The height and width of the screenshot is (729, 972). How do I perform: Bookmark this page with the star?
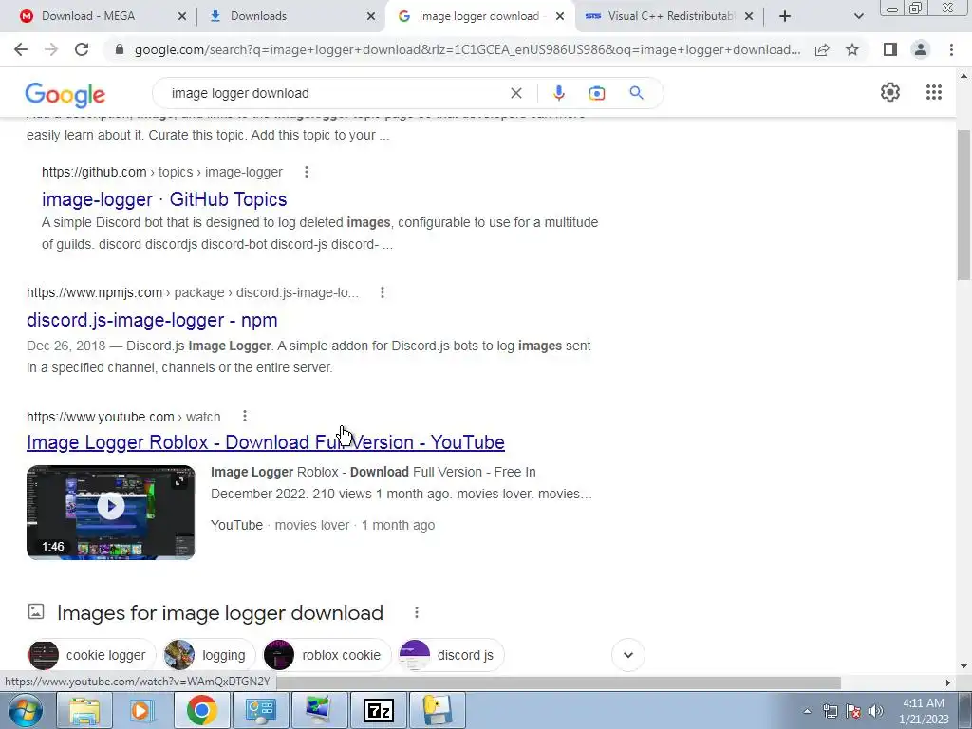pyautogui.click(x=852, y=49)
